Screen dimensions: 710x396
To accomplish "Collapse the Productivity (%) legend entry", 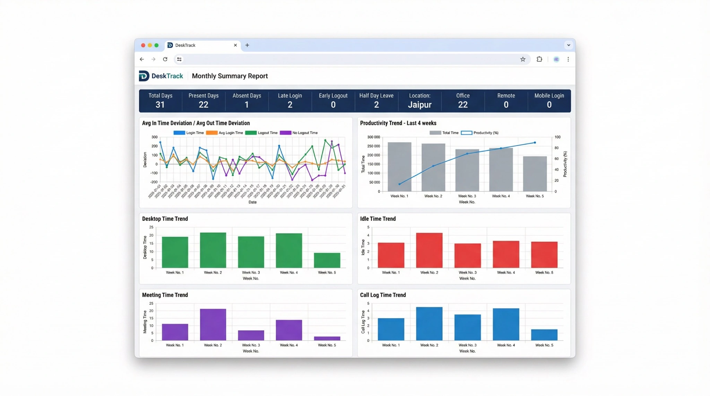I will click(482, 132).
